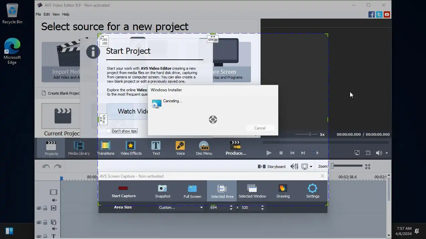426x239 pixels.
Task: Click the capture width input field showing 694
Action: click(x=219, y=207)
